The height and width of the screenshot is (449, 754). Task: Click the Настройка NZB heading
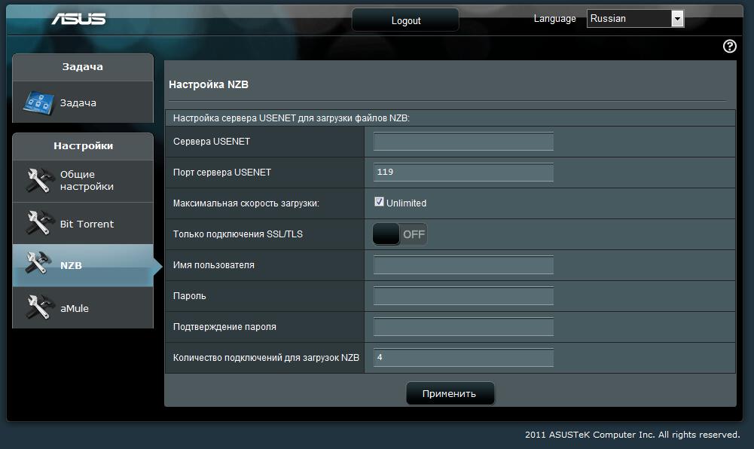coord(208,84)
